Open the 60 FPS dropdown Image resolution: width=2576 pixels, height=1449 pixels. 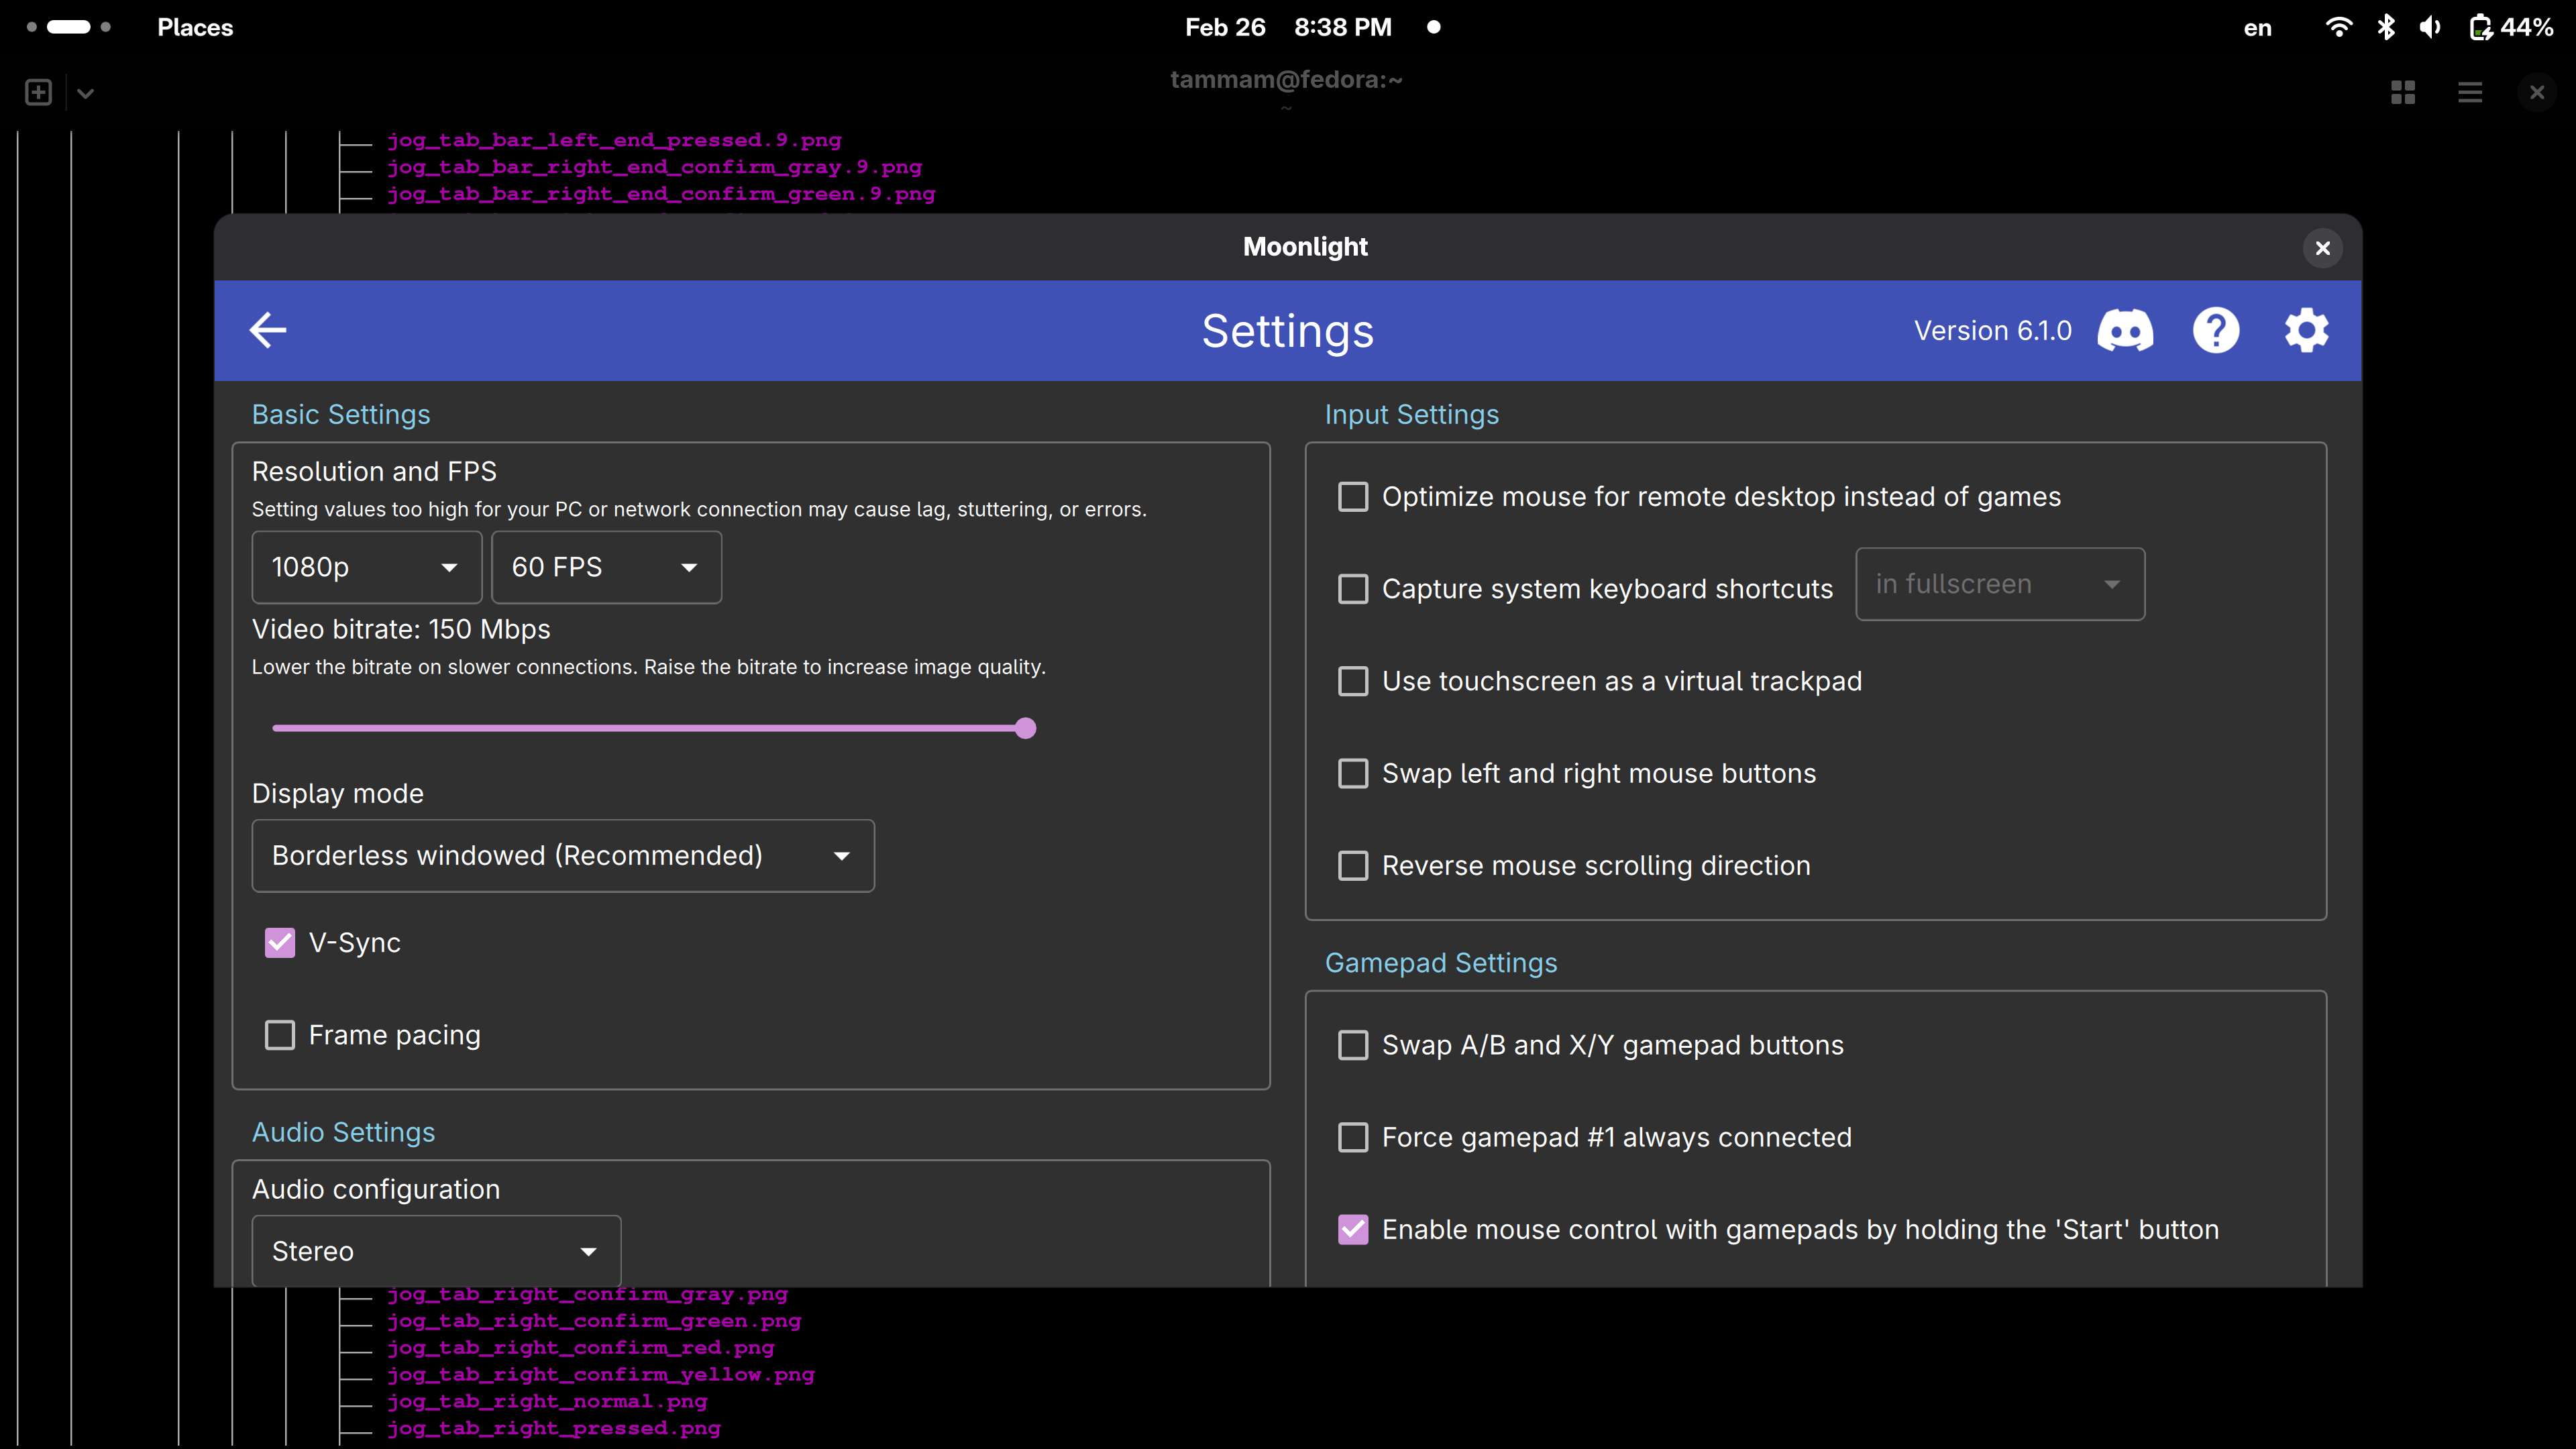[606, 567]
